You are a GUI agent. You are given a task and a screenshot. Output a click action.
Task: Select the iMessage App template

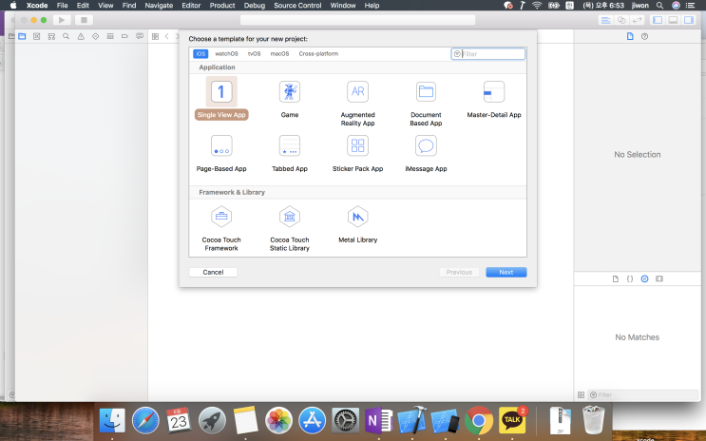[426, 146]
